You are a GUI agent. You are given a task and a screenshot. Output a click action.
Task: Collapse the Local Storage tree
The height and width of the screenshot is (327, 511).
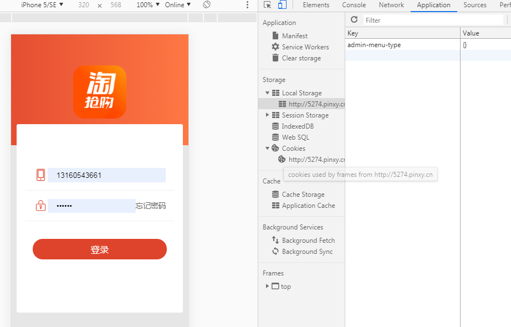267,93
